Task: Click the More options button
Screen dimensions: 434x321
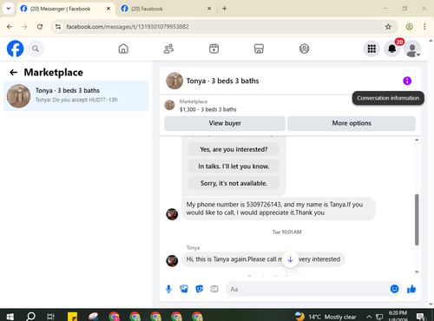Action: (352, 123)
